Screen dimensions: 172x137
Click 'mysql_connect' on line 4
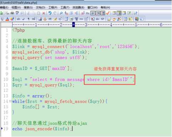click(48, 47)
